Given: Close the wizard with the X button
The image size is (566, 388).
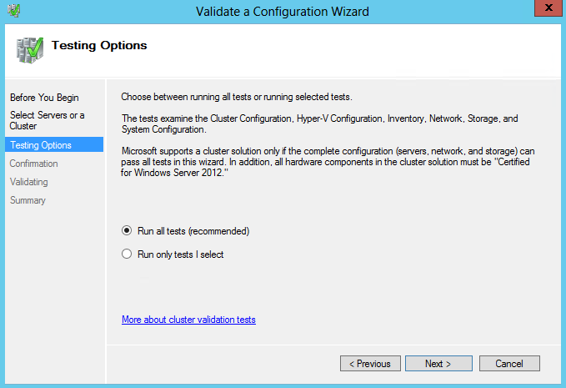Looking at the screenshot, I should click(548, 8).
